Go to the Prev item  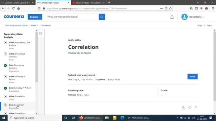click(x=200, y=26)
